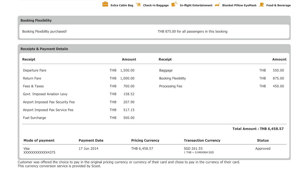Click the In-flight Entertainment icon

click(174, 4)
